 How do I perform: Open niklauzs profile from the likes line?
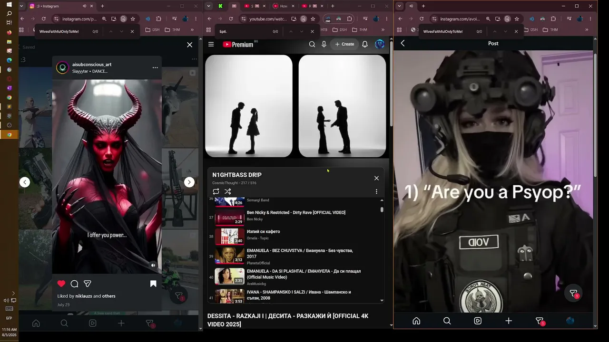point(84,296)
